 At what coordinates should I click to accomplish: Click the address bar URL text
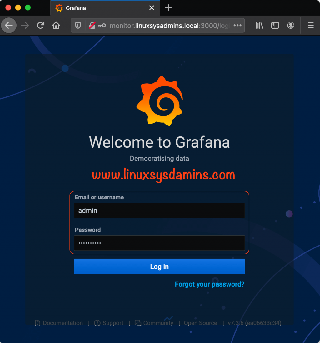(169, 26)
